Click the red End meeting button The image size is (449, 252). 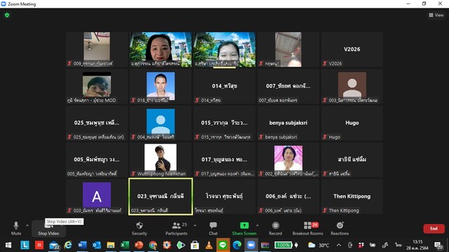434,229
